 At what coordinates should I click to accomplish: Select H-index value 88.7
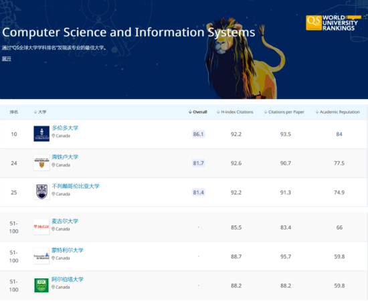[236, 256]
